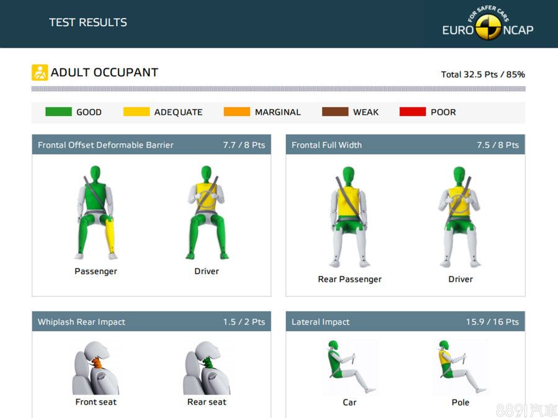Viewport: 558px width, 418px height.
Task: Click the green GOOD legend swatch
Action: pyautogui.click(x=58, y=112)
